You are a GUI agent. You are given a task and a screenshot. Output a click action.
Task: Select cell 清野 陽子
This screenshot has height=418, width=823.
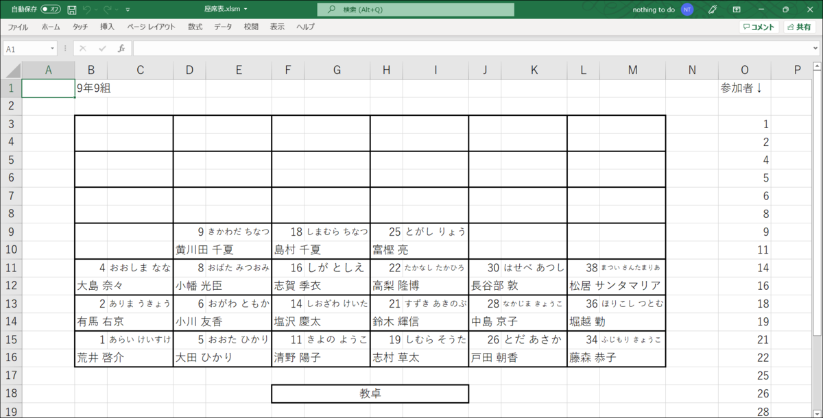pos(321,358)
